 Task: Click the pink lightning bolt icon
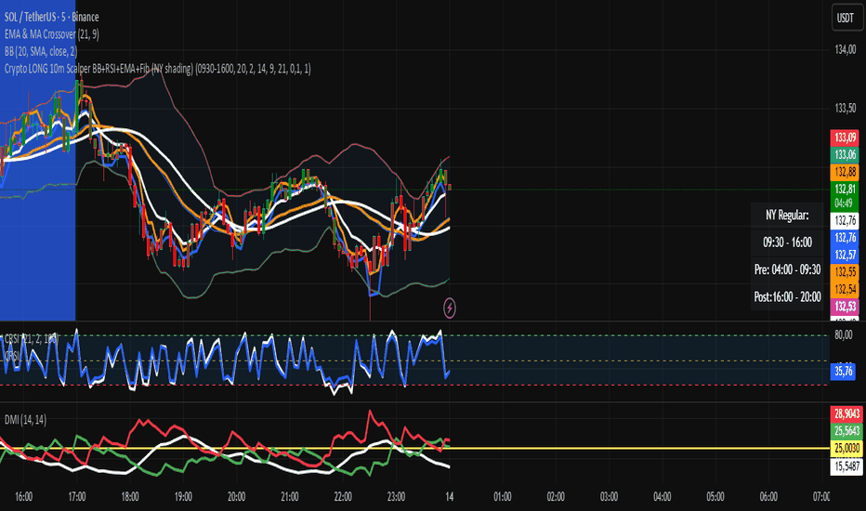tap(451, 306)
